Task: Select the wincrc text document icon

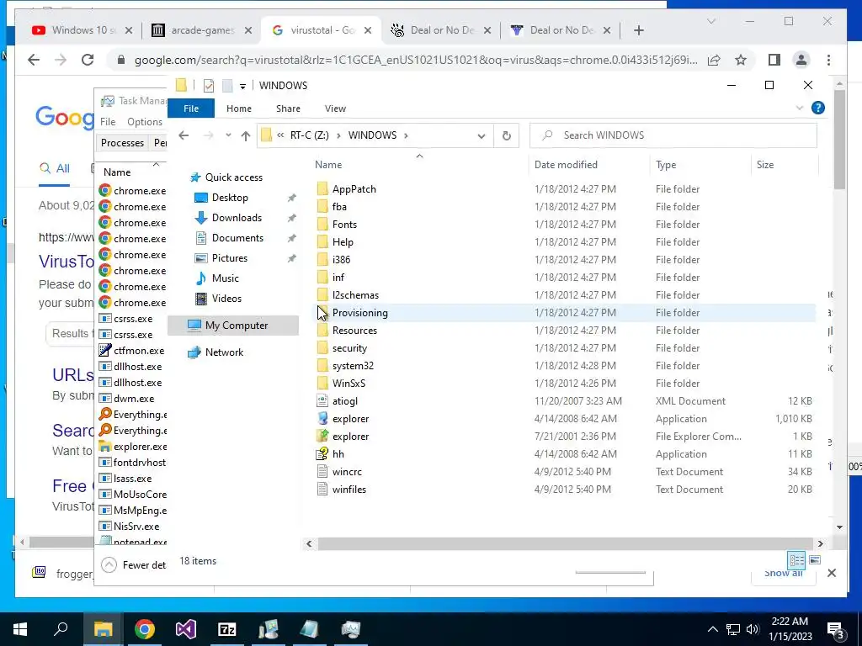Action: pyautogui.click(x=322, y=471)
